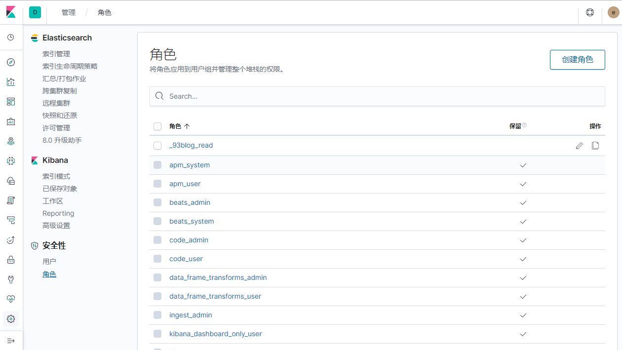Screen dimensions: 622x350
Task: Click the info icon beside 保留
Action: coord(524,125)
